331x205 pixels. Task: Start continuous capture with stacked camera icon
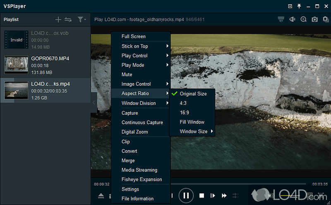(326, 19)
